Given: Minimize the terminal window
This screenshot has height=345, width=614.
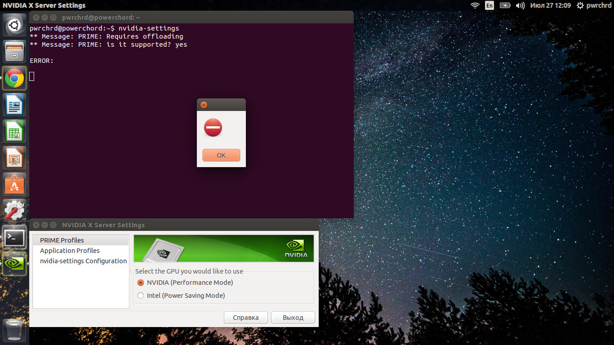Looking at the screenshot, I should pos(44,17).
